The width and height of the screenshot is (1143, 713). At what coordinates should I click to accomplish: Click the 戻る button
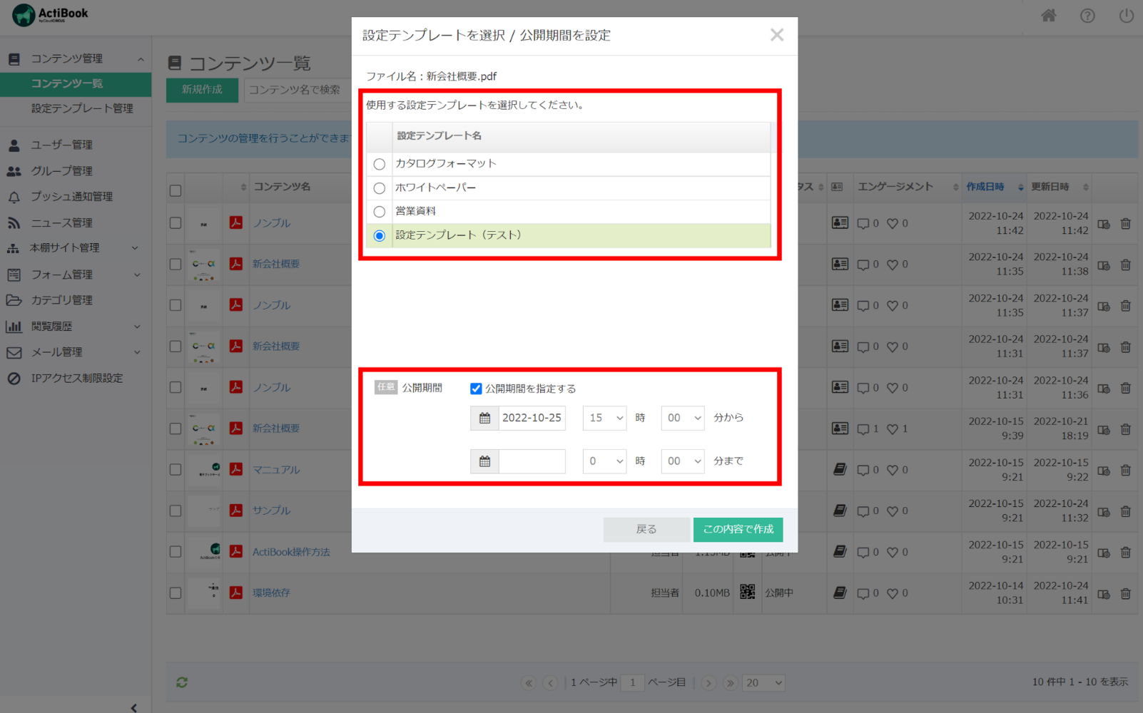pos(646,529)
